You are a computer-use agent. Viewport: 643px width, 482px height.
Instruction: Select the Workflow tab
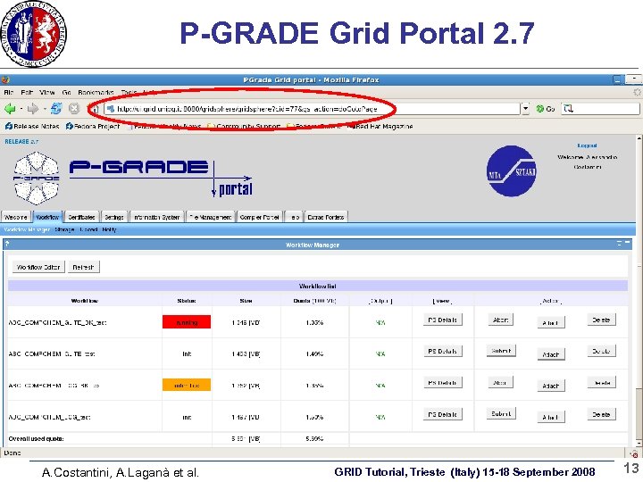47,217
